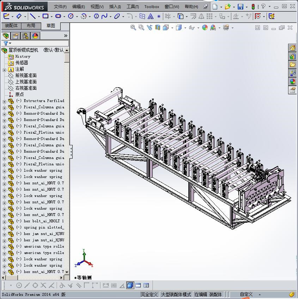Open the View Orientation dropdown arrow
Viewport: 298px width, 299px height.
[x=172, y=28]
